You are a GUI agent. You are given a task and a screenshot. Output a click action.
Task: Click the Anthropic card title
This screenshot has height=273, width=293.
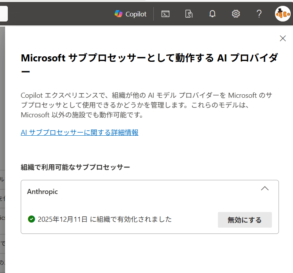point(42,192)
